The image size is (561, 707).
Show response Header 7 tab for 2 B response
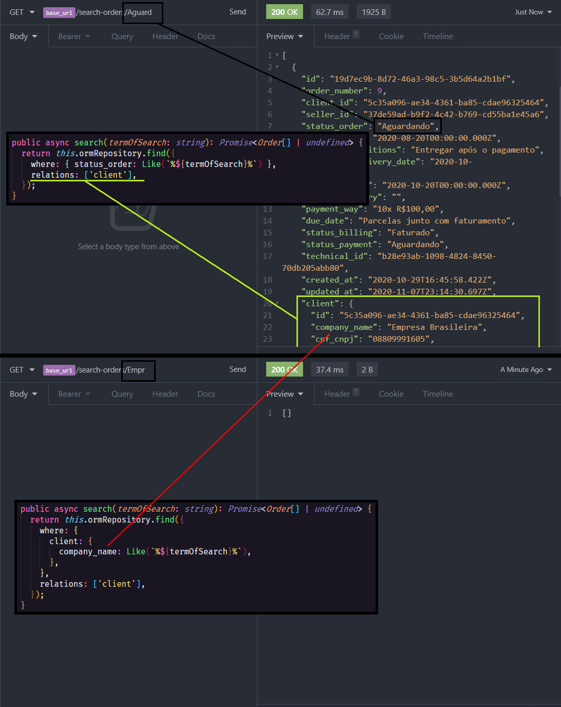[x=342, y=394]
